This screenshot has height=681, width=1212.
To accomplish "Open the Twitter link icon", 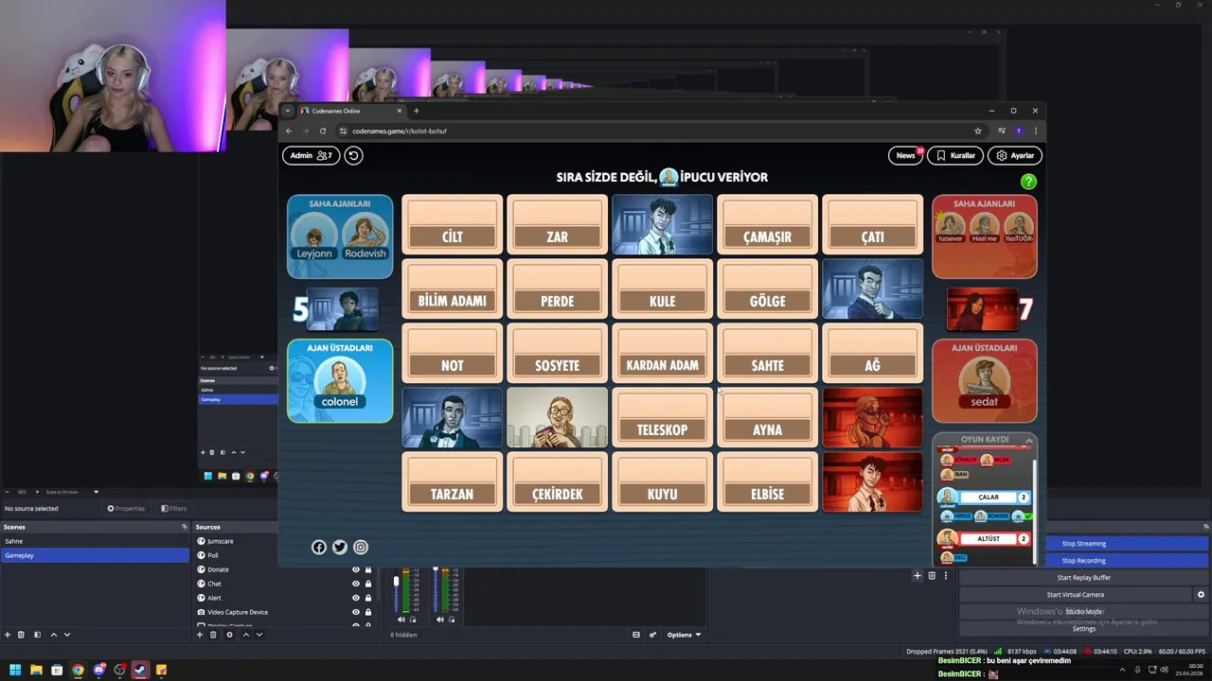I will click(340, 547).
